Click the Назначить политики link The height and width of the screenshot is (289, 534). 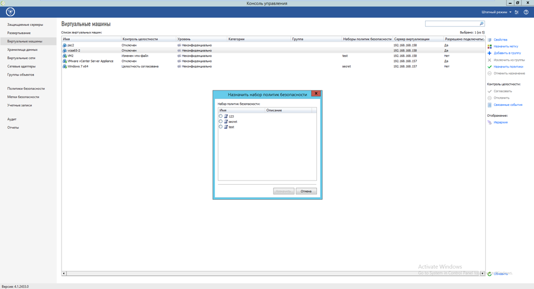[508, 67]
